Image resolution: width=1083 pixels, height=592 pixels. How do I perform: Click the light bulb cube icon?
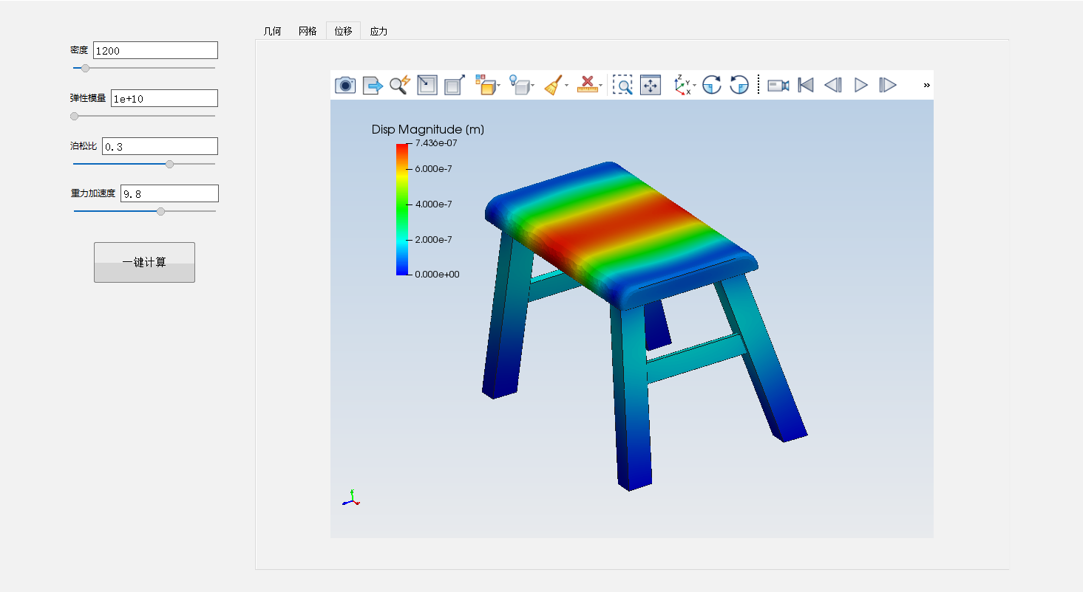click(x=520, y=85)
